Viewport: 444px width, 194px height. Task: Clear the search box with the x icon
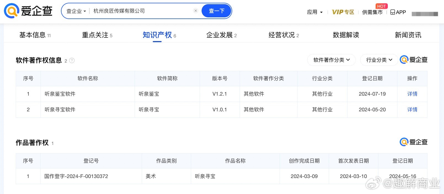tap(196, 11)
